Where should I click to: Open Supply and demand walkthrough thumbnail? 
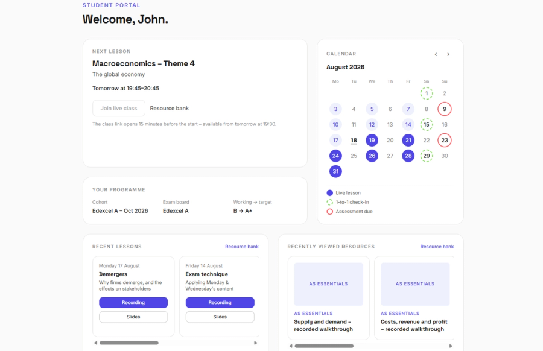point(328,284)
